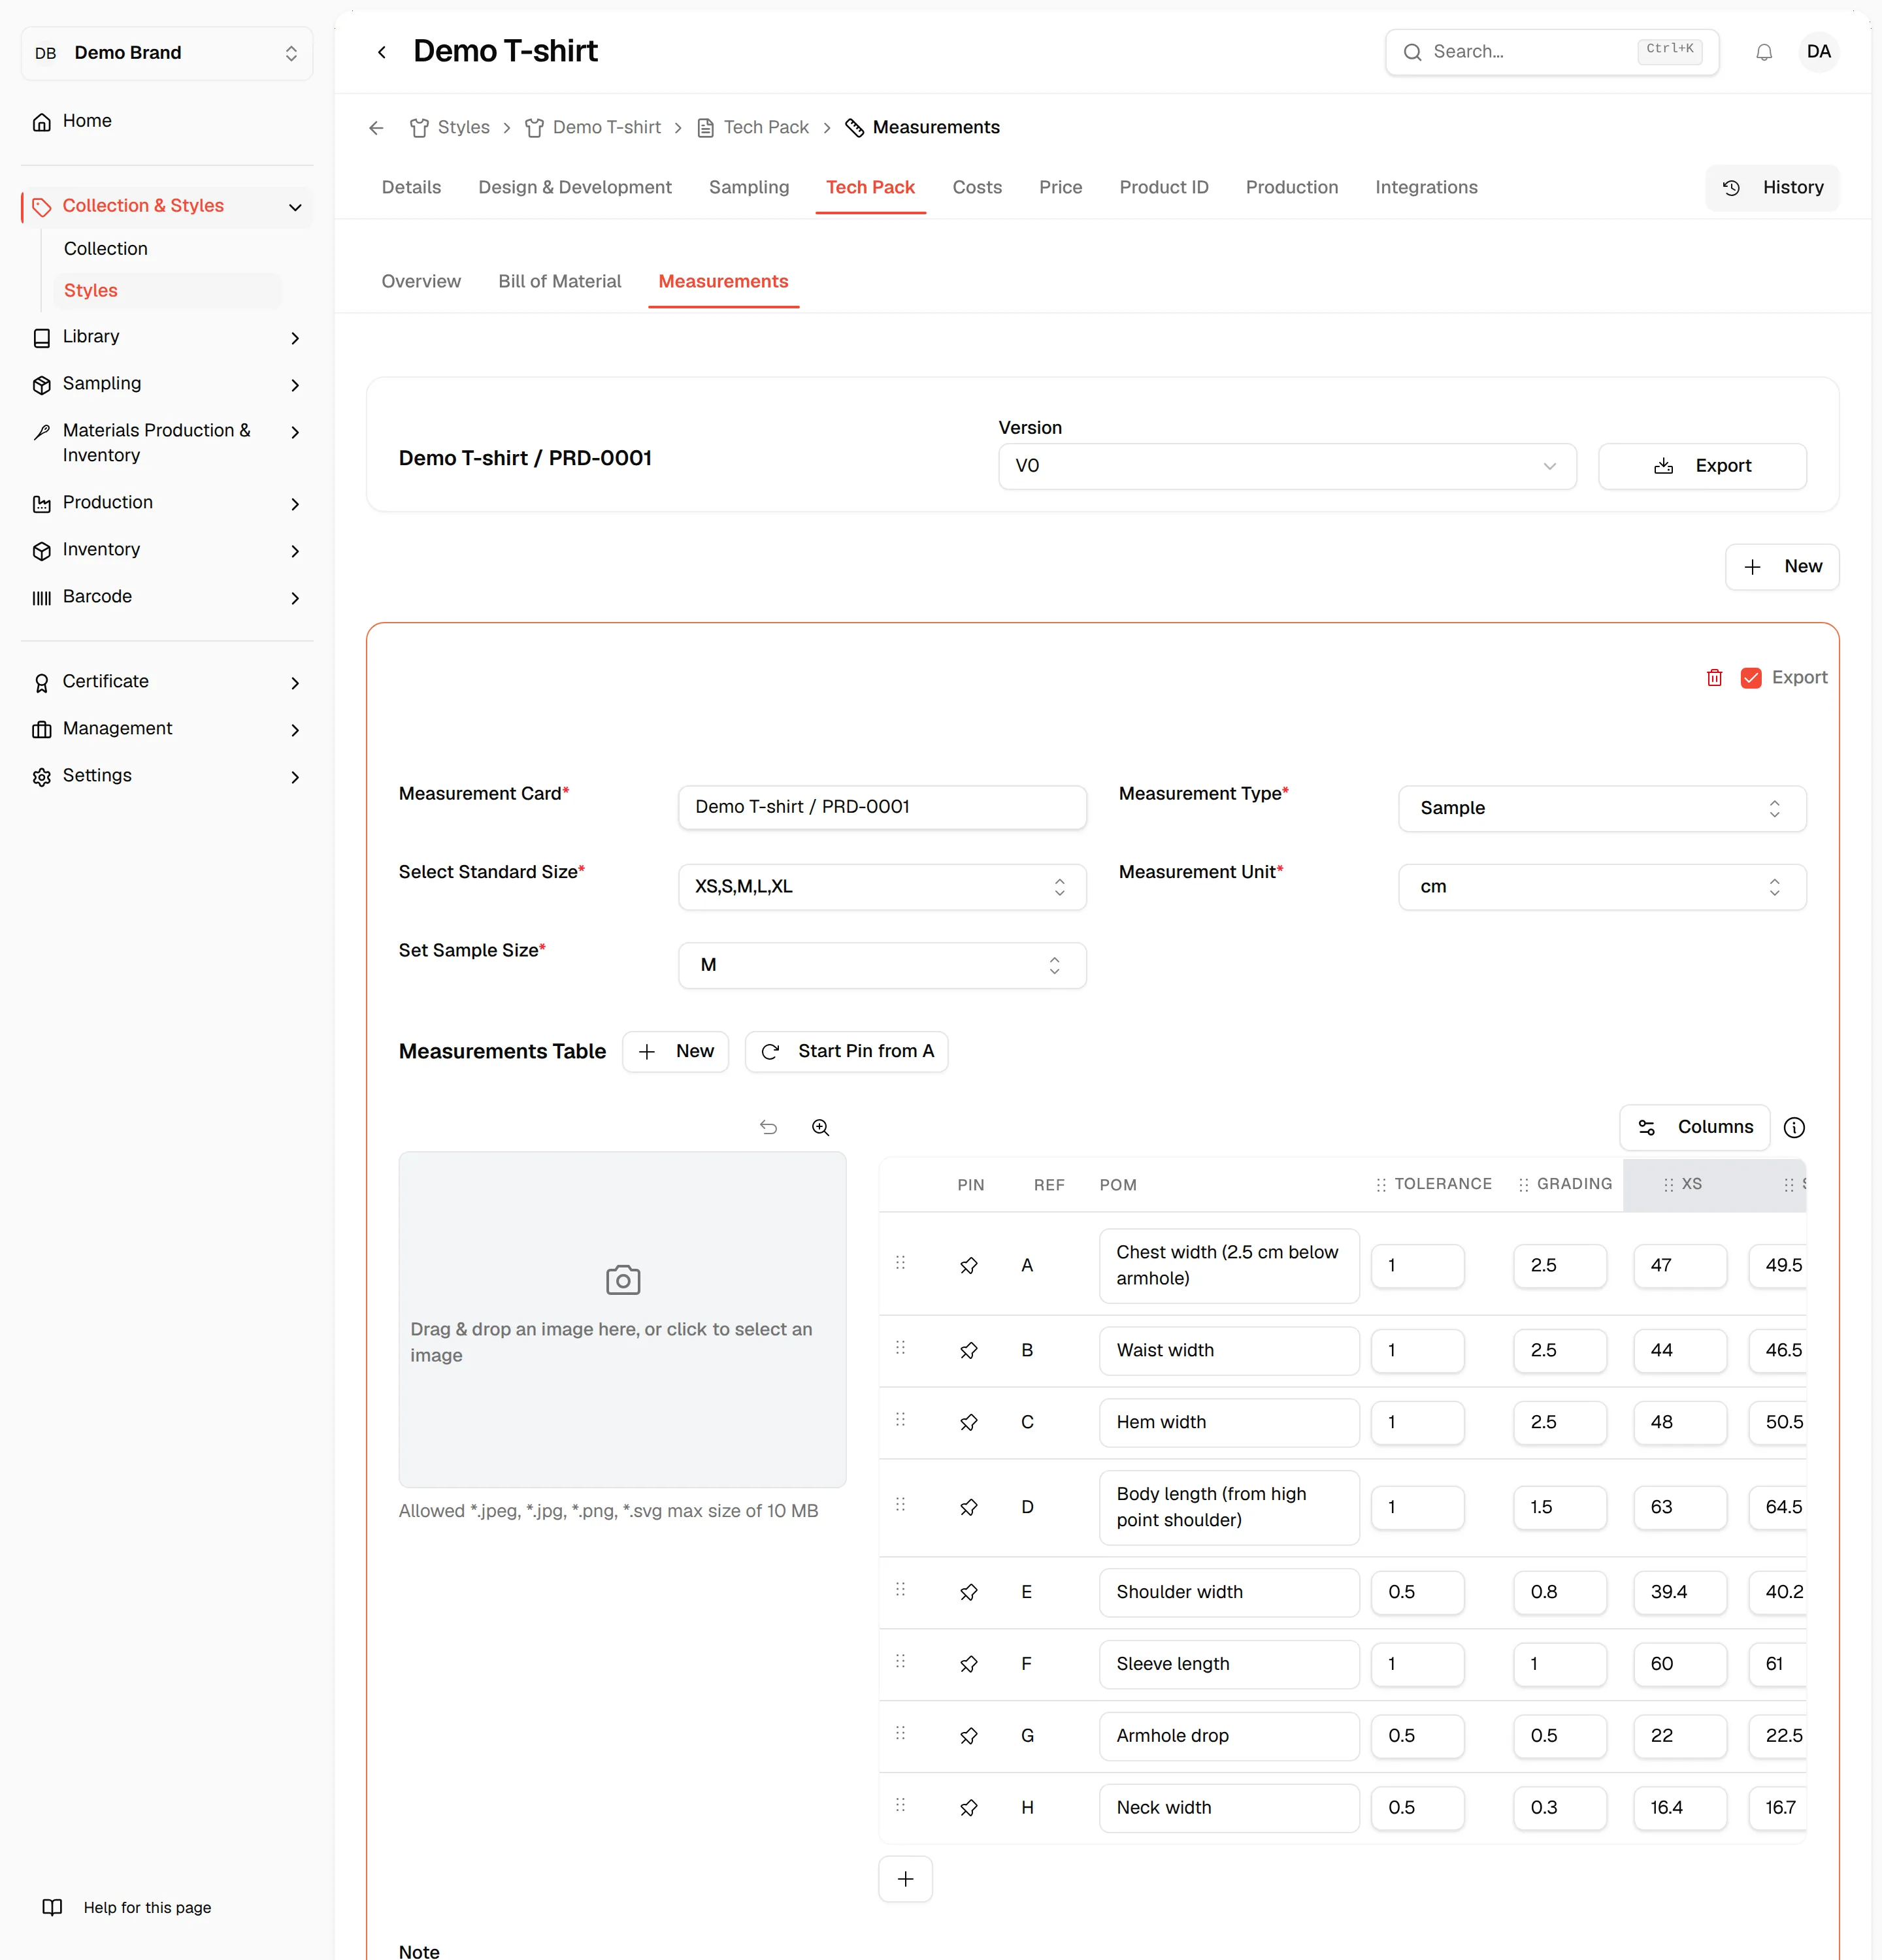Open the Bill of Material sub-tab
1882x1960 pixels.
(559, 282)
